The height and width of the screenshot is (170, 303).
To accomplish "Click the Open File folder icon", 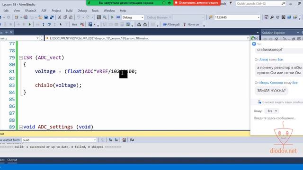I will pyautogui.click(x=40, y=17).
